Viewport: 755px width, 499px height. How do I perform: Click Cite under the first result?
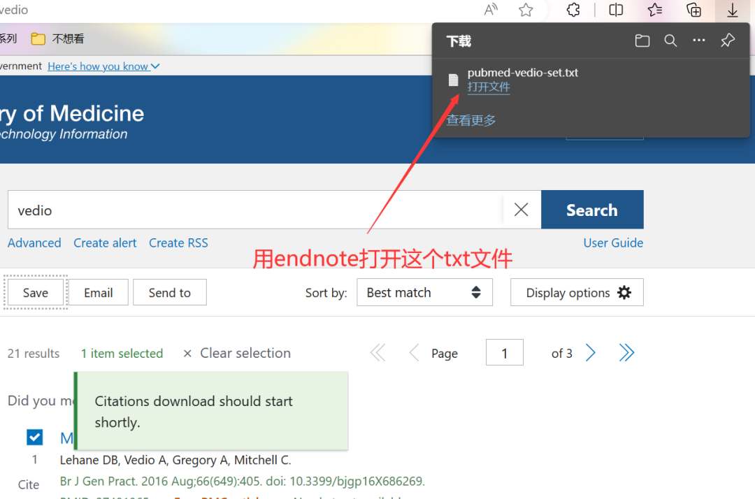[x=29, y=484]
